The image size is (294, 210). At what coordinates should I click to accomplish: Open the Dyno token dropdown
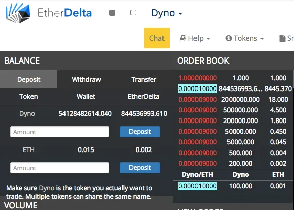167,13
